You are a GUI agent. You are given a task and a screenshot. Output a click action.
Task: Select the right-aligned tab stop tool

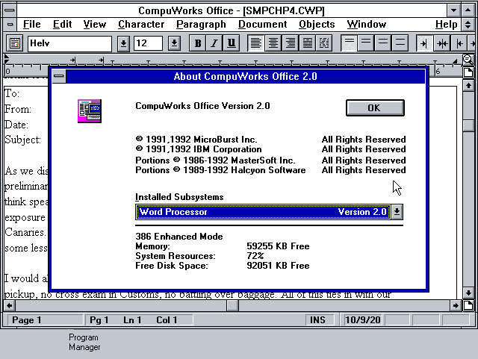[424, 43]
